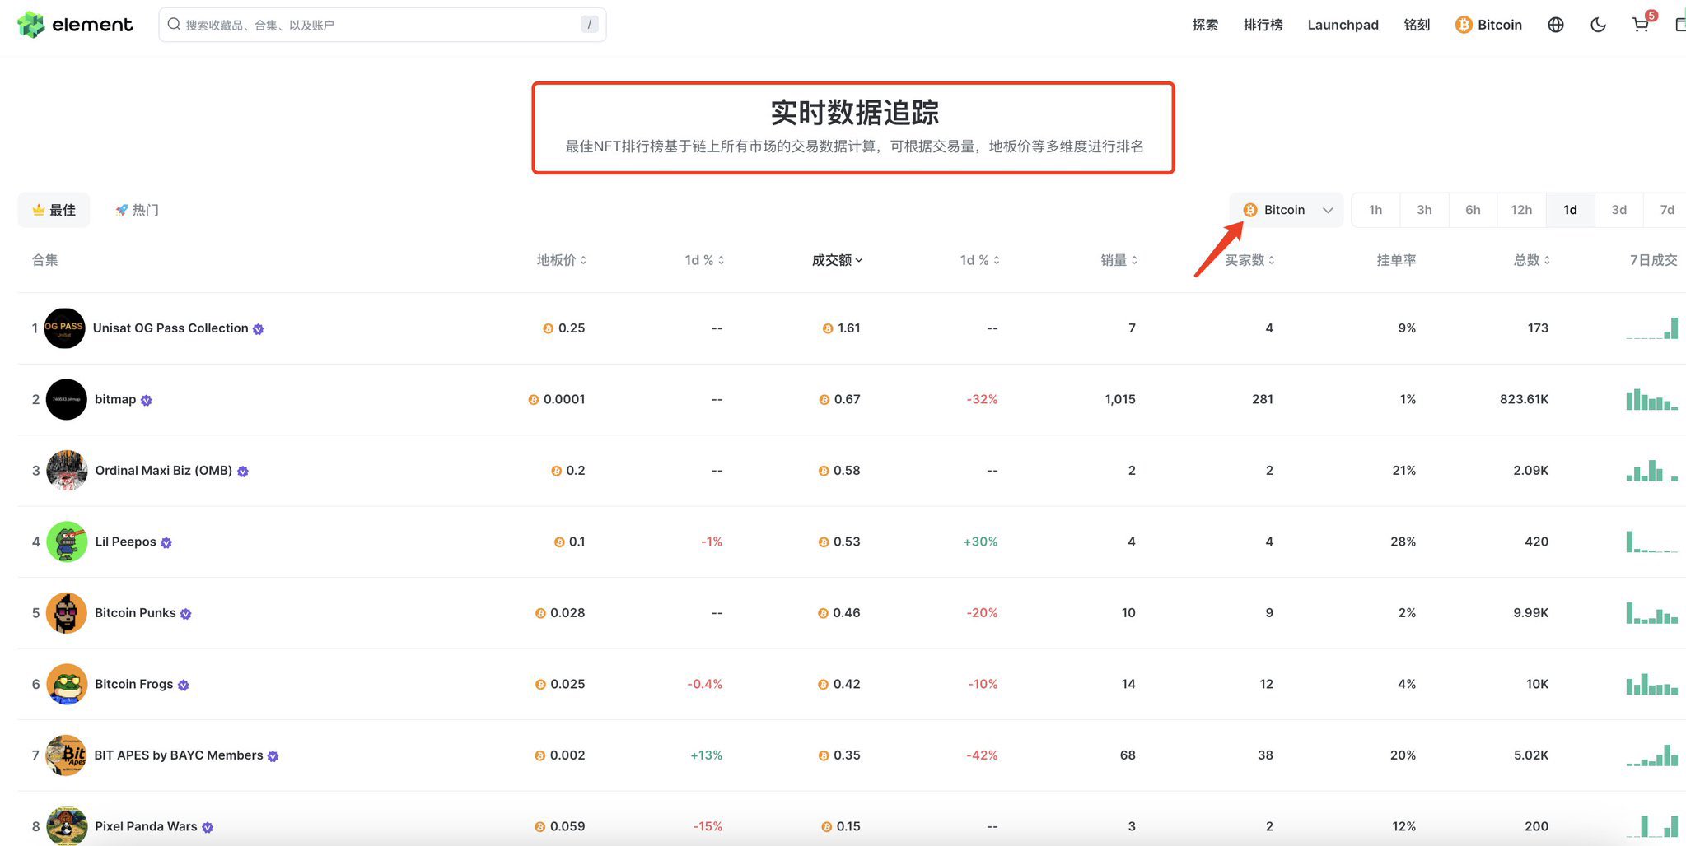This screenshot has height=846, width=1686.
Task: Click the 7-day chart for Bitcoin Punks
Action: tap(1651, 613)
